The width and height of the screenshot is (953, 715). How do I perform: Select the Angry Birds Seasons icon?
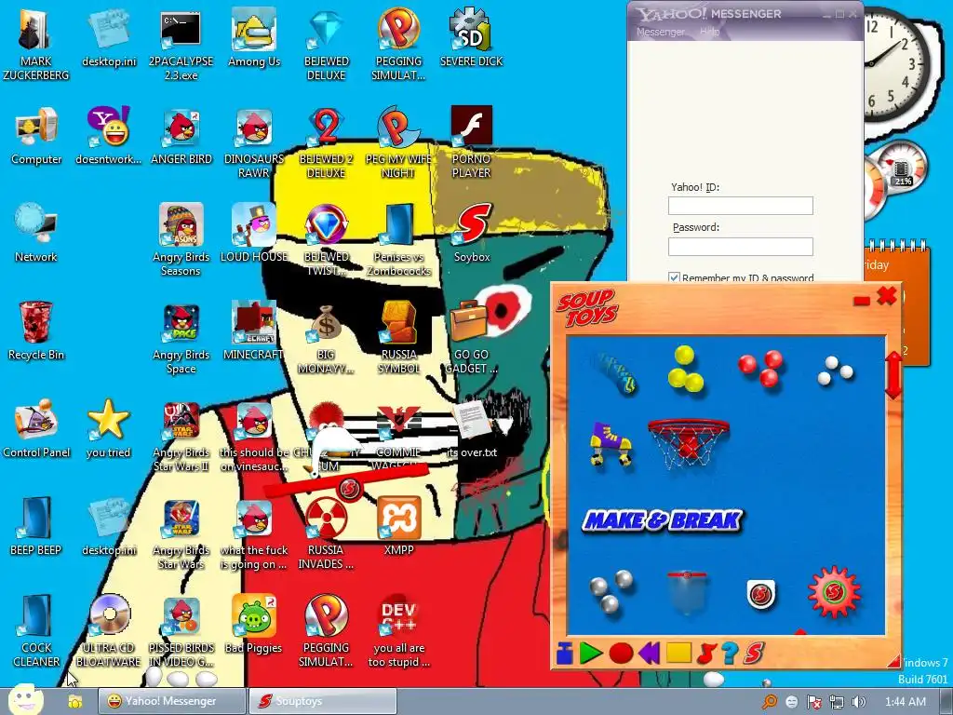click(x=181, y=239)
